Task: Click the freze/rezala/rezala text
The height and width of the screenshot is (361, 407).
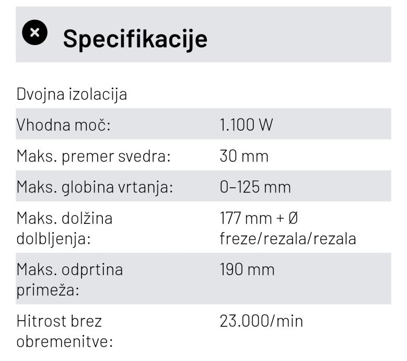Action: [x=288, y=239]
